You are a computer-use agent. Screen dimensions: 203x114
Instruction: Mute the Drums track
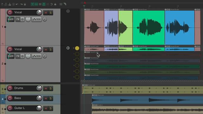(x=46, y=88)
